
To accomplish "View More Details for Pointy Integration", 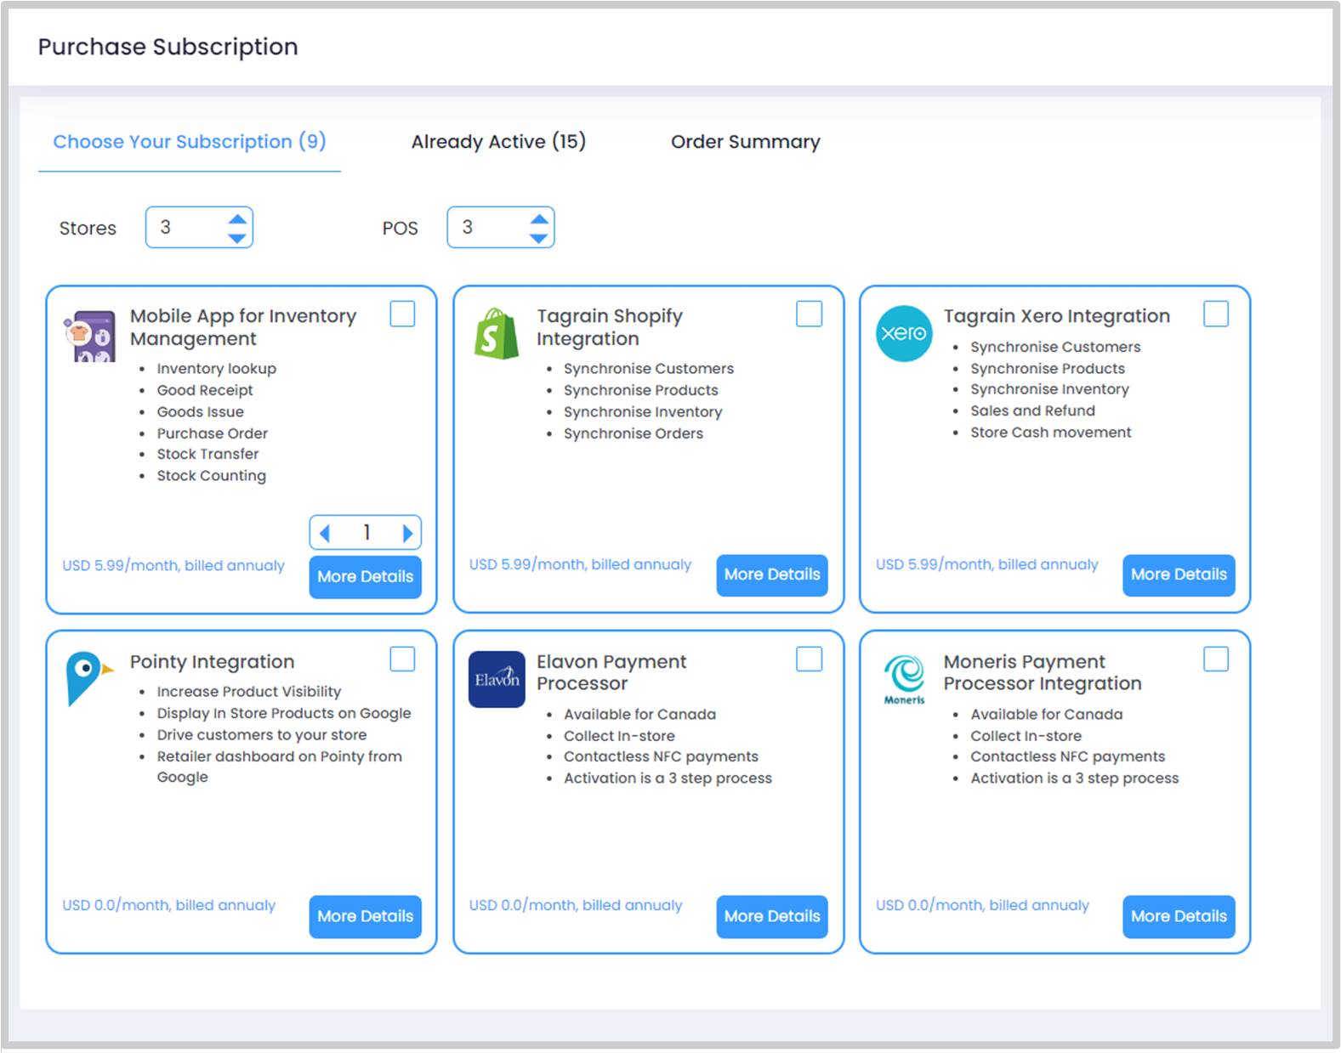I will click(365, 916).
